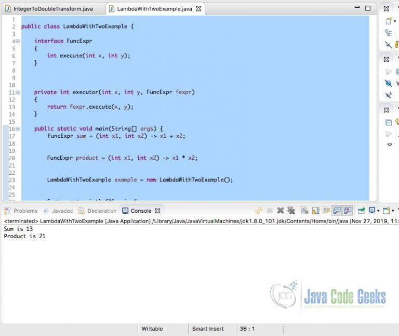Toggle the Pin Console icon with green pin
This screenshot has height=336, width=399.
(361, 211)
